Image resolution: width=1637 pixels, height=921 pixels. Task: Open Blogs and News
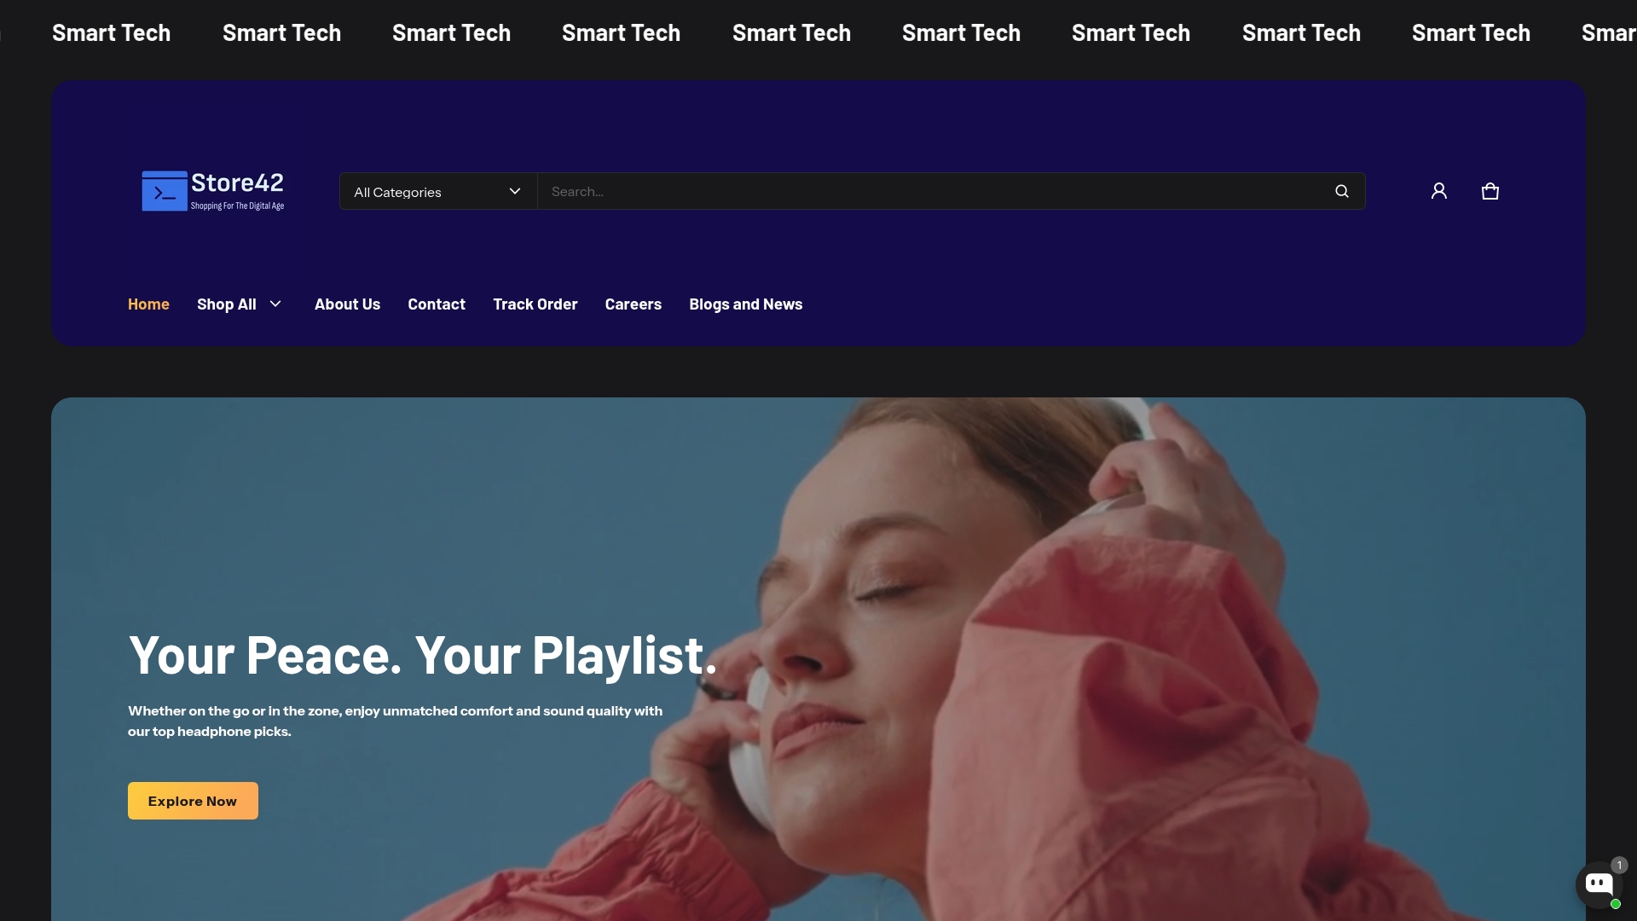[745, 304]
